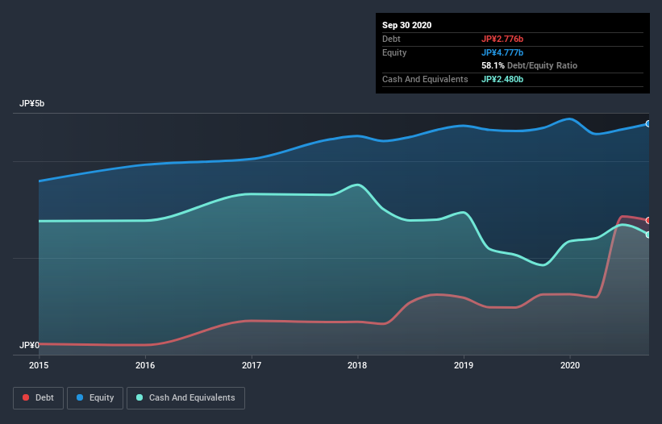Select the 2017 x-axis label
The width and height of the screenshot is (662, 424).
coord(252,365)
